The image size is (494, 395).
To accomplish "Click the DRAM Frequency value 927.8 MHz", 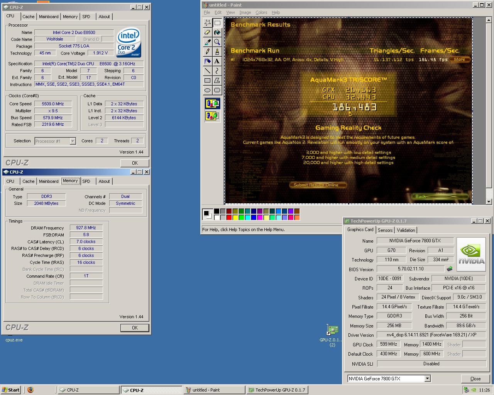I will click(x=86, y=228).
